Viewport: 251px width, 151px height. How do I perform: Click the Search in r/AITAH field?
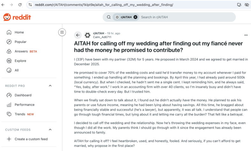tap(186, 17)
